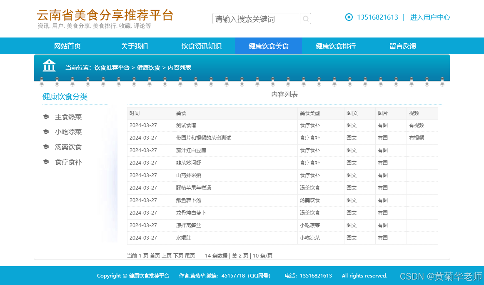Click the search keyword input box
This screenshot has width=484, height=285.
(x=255, y=18)
